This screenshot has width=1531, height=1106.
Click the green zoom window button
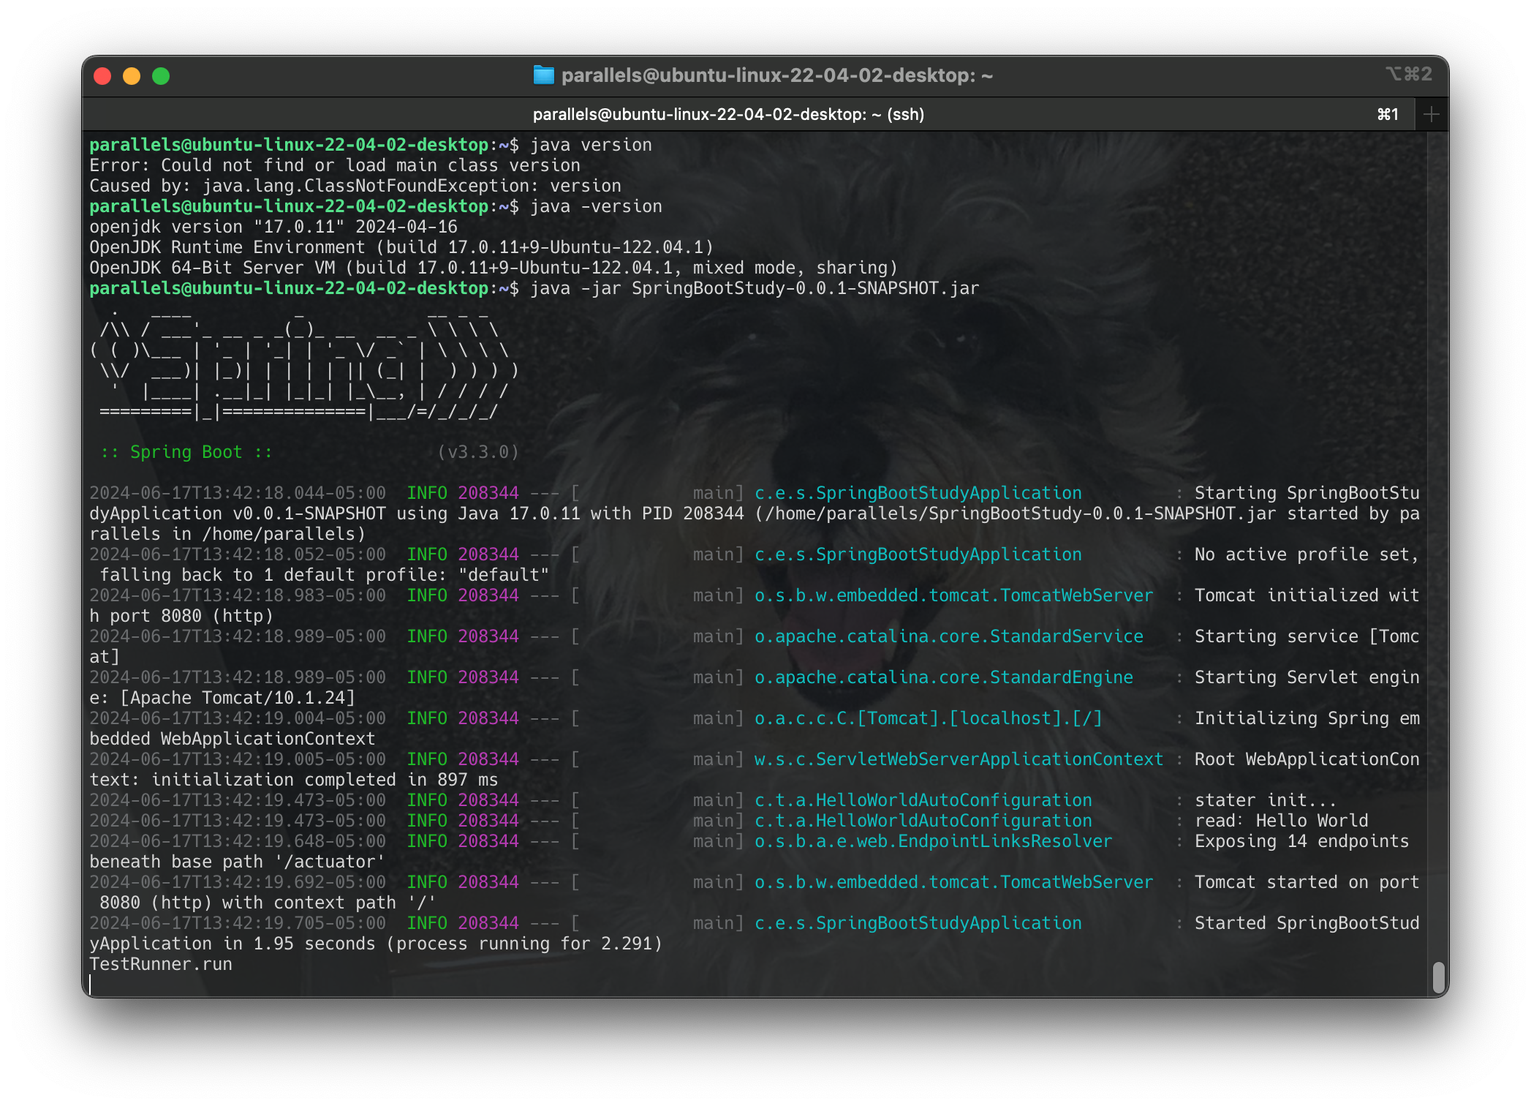click(x=161, y=76)
